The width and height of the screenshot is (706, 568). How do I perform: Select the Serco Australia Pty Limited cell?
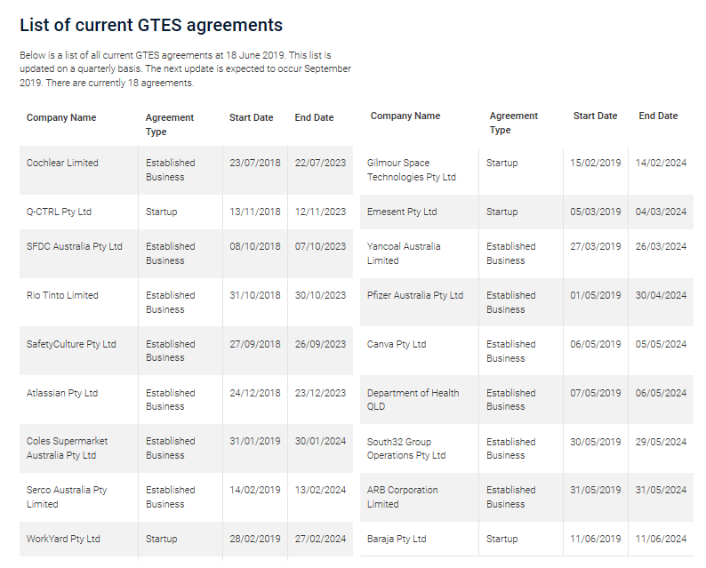(x=67, y=497)
